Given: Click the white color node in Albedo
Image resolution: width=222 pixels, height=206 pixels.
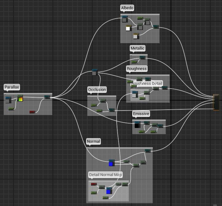Looking at the screenshot, I should (128, 28).
